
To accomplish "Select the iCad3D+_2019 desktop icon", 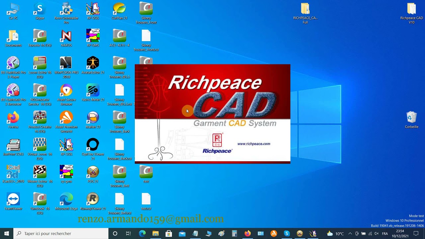I will coord(13,174).
